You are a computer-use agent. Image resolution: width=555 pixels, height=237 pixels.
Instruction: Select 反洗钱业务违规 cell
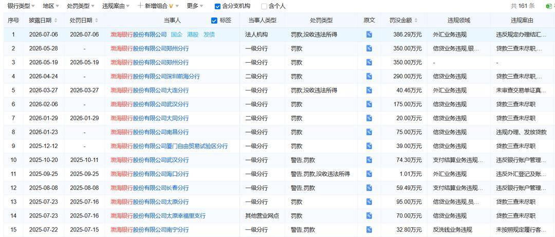coord(453,230)
